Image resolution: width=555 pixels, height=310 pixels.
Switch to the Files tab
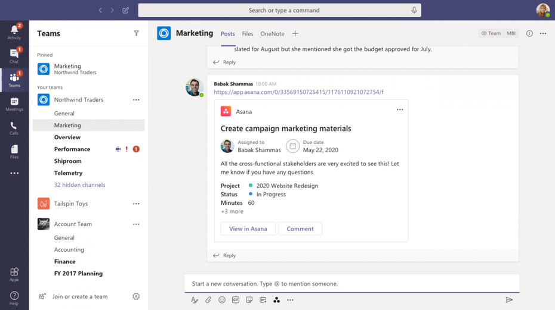tap(248, 33)
